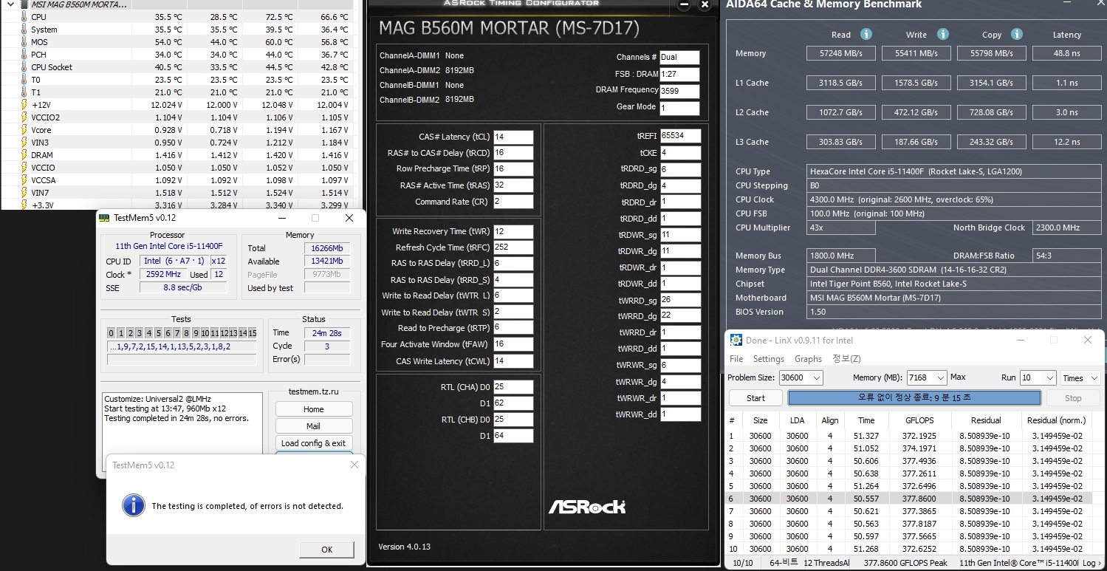
Task: Click the lightning bolt icon beside VIN3
Action: (x=24, y=143)
